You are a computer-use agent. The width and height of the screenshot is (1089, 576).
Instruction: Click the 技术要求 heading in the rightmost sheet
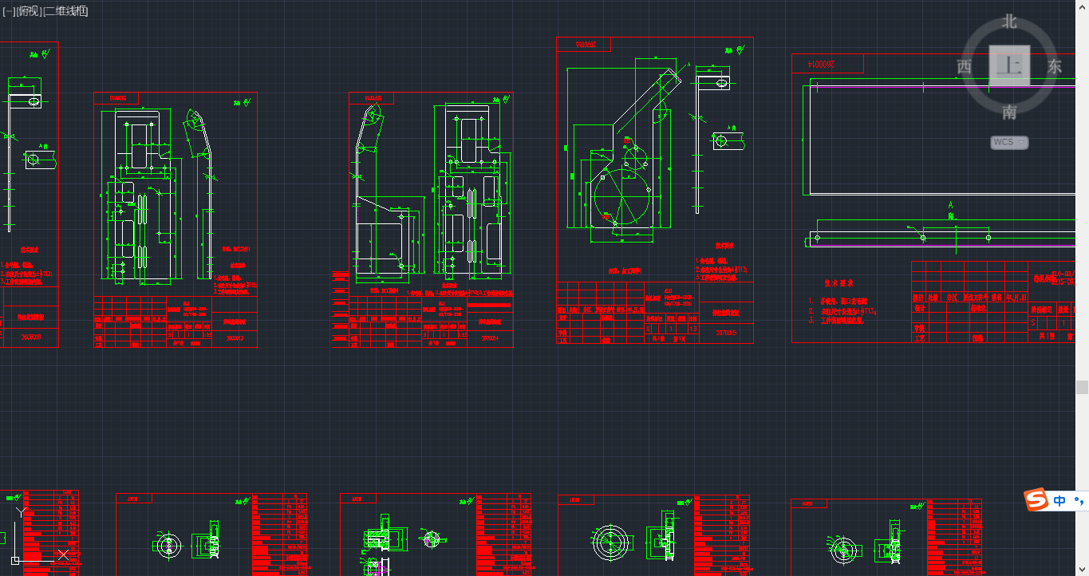[x=839, y=282]
